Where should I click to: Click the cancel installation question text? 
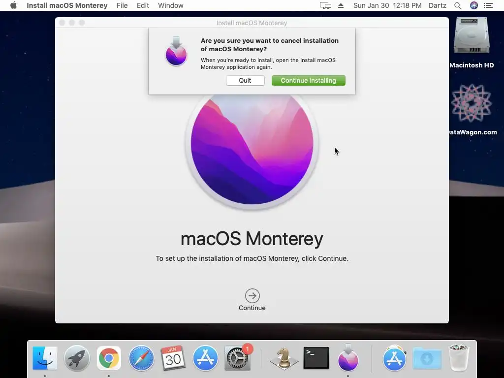(269, 45)
